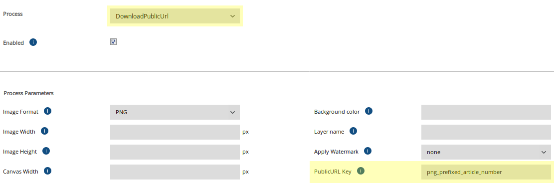Expand the Image Format PNG dropdown

pos(175,112)
